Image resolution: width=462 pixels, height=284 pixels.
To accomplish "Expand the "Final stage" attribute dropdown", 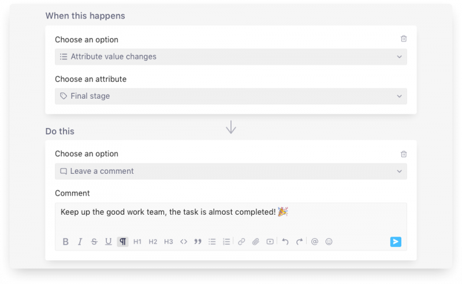I will coord(230,96).
